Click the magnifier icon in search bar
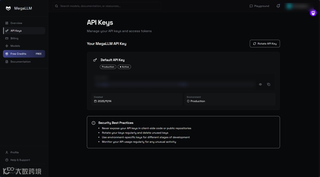The image size is (320, 177). pyautogui.click(x=57, y=6)
